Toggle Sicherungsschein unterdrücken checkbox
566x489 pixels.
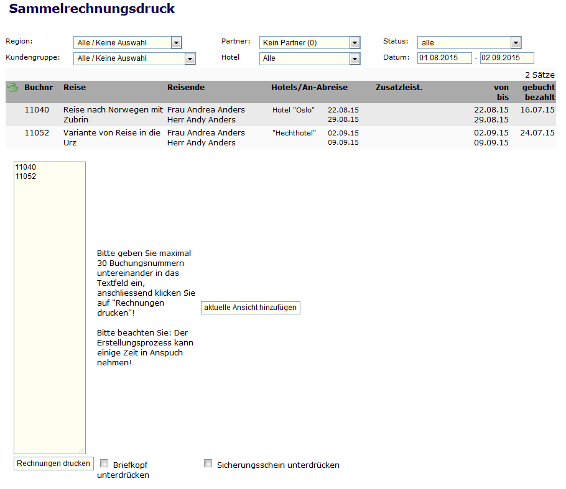click(x=208, y=464)
